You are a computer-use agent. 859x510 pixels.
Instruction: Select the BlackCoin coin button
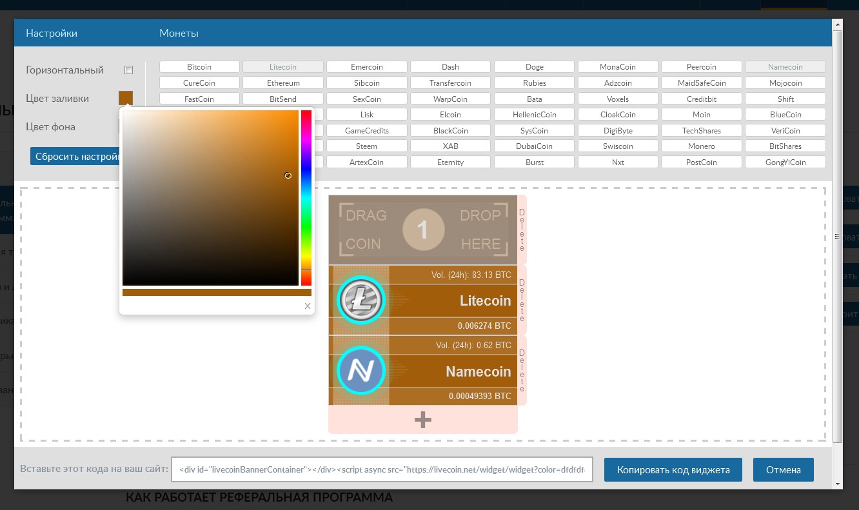pos(451,130)
